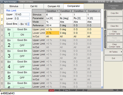
Task: Select table number 8 side tab
Action: (x=2, y=83)
